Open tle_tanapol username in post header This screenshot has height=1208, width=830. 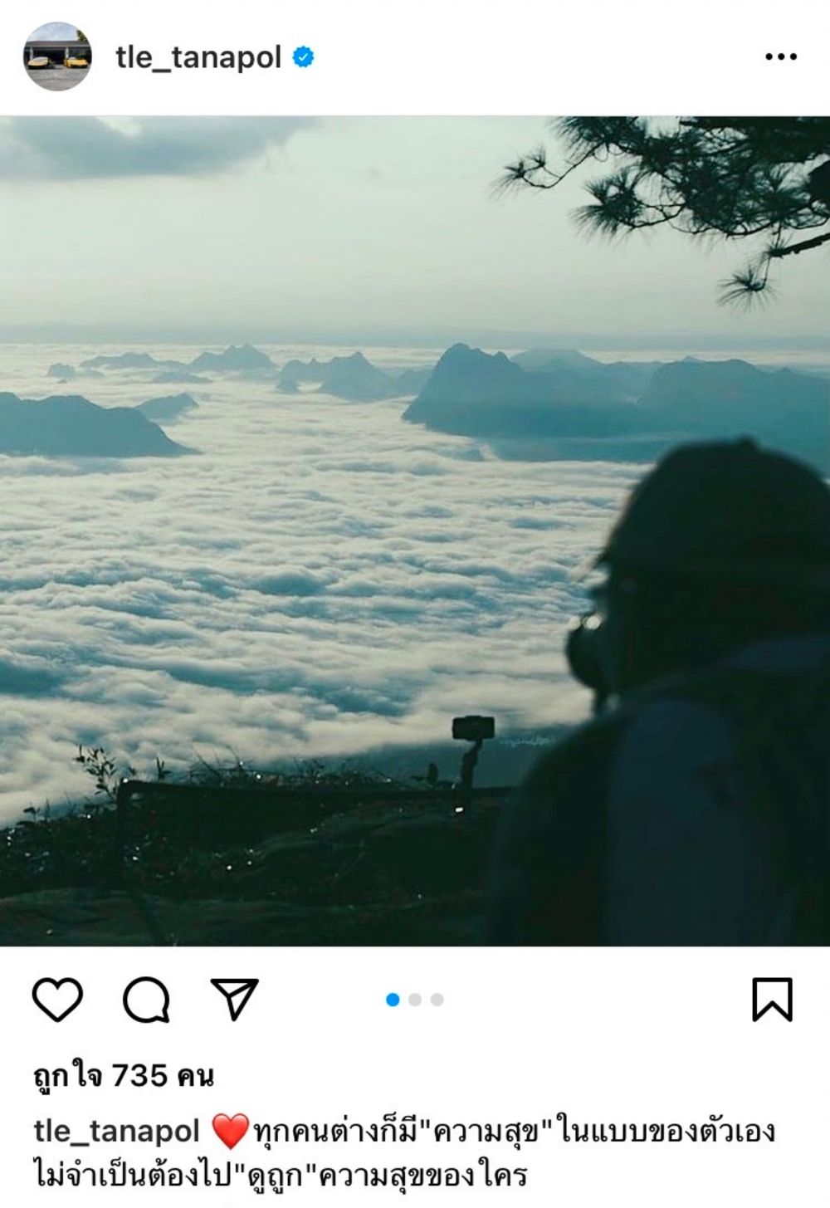(x=198, y=57)
